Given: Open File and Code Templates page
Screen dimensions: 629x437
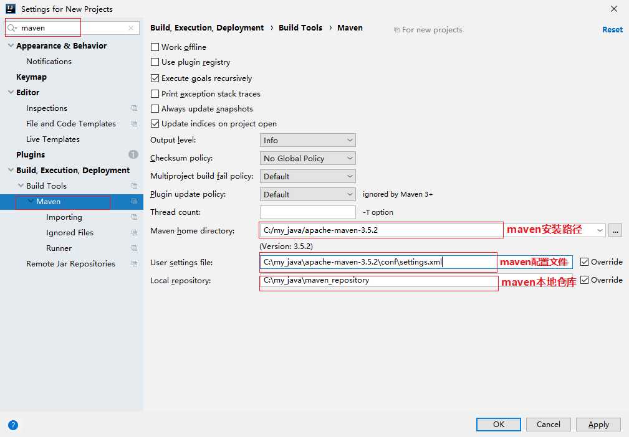Looking at the screenshot, I should coord(71,124).
